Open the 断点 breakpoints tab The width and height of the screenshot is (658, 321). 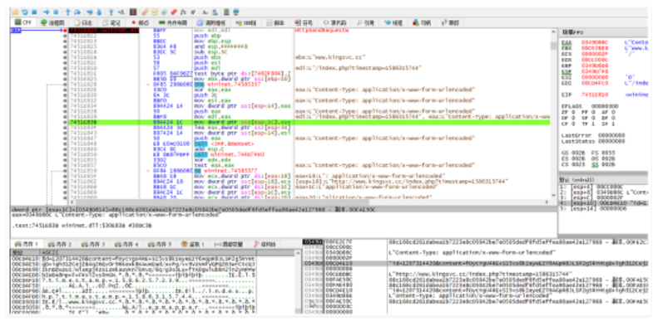[141, 22]
